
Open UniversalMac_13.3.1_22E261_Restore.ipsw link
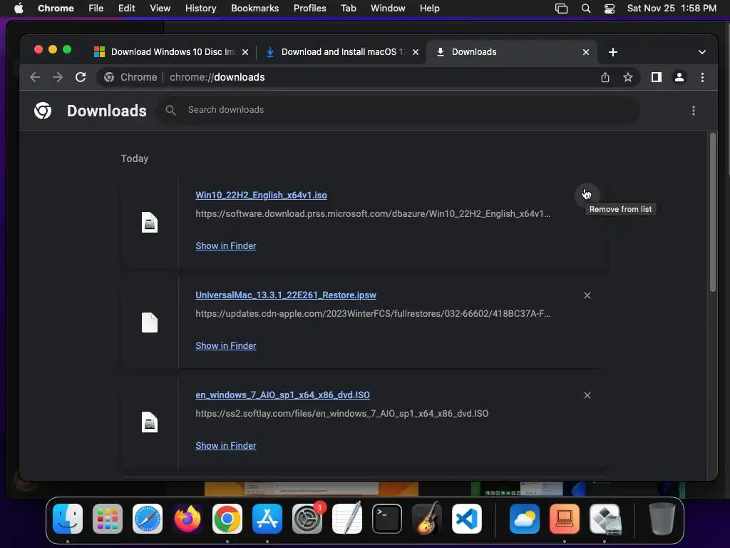coord(286,295)
